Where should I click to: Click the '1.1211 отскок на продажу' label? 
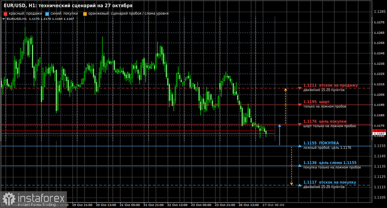coord(330,85)
